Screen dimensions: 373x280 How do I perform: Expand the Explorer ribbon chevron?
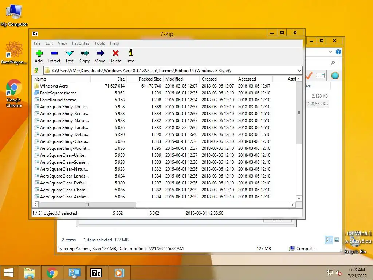pyautogui.click(x=330, y=52)
